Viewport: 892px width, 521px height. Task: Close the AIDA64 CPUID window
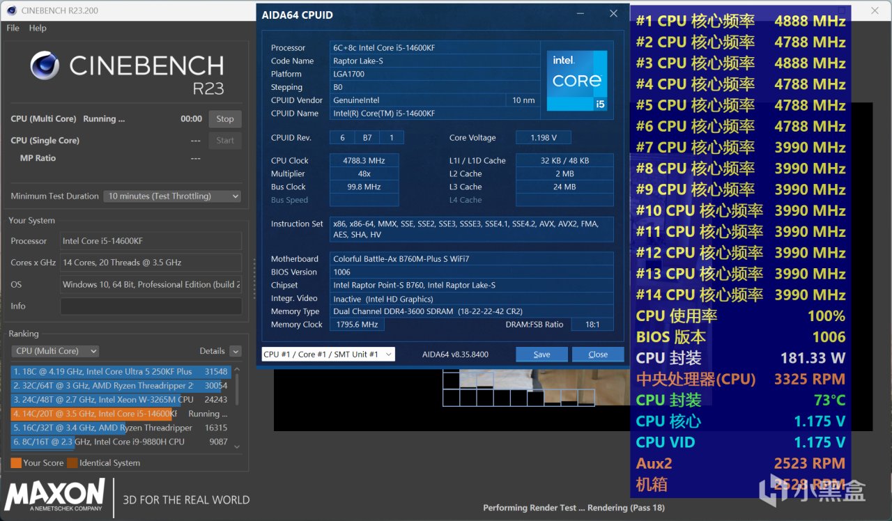[x=613, y=14]
